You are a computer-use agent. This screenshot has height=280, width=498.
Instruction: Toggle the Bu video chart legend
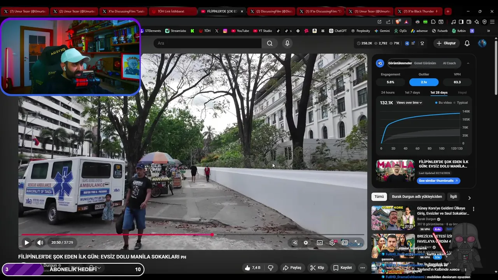point(444,103)
